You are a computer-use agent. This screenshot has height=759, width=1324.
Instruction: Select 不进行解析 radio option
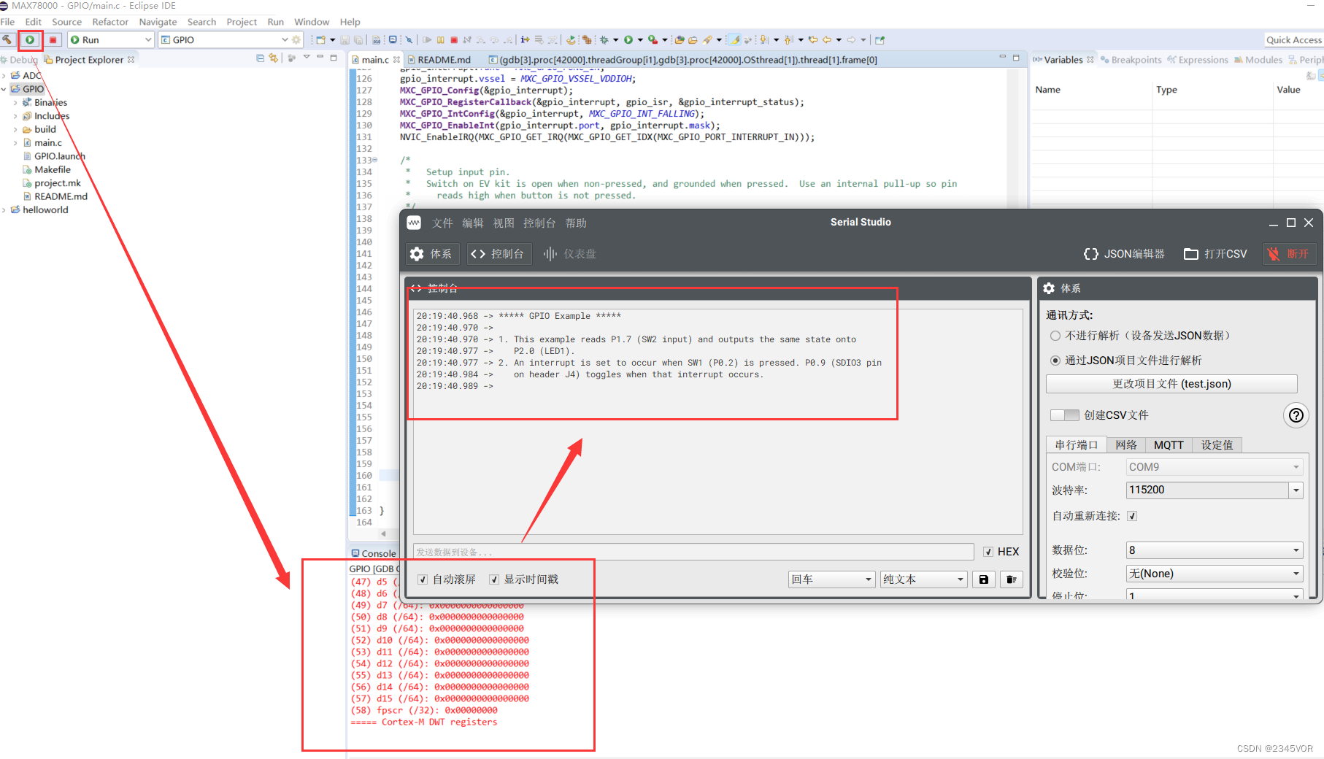(x=1055, y=336)
